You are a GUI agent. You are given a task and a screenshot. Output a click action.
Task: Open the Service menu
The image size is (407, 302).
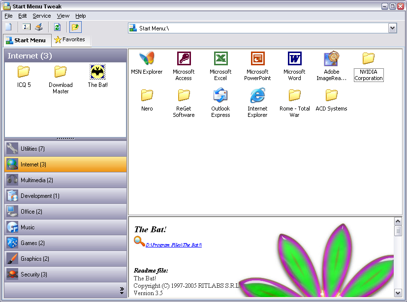coord(41,16)
